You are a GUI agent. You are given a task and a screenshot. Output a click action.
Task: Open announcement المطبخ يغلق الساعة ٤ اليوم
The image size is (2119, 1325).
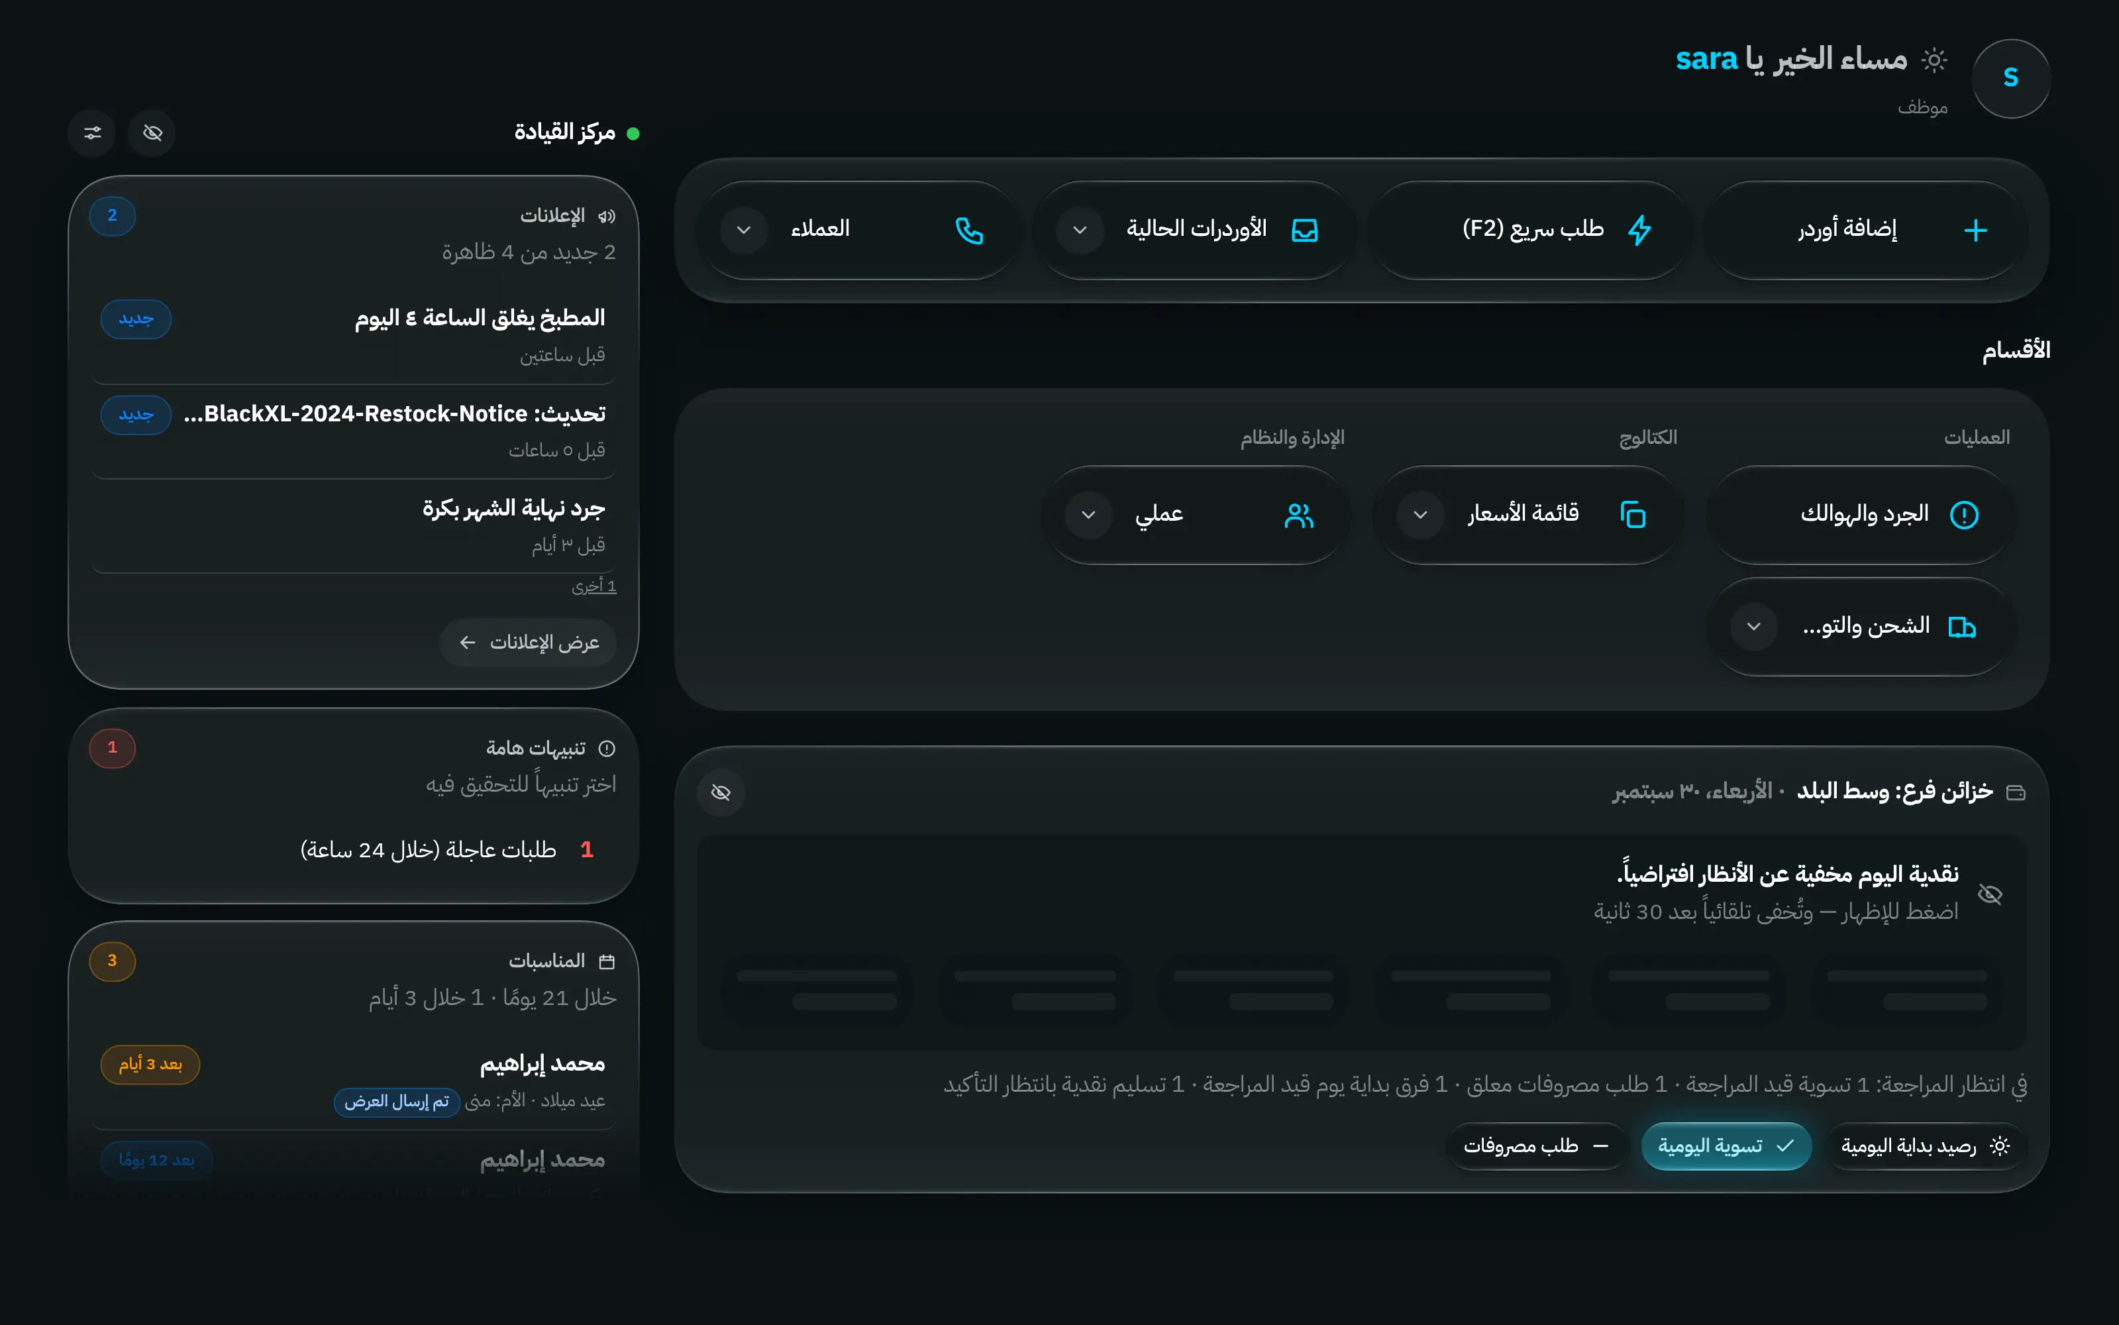[354, 337]
